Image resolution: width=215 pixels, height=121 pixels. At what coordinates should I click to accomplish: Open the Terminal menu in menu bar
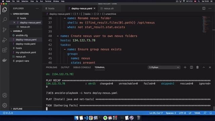click(48, 1)
